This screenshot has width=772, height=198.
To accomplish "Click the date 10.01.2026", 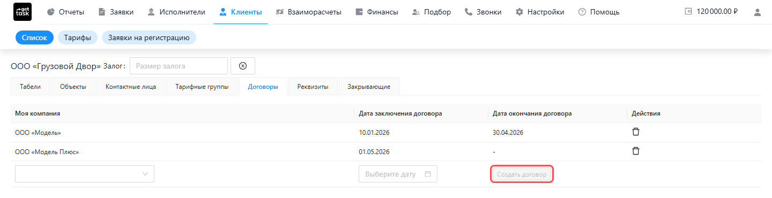I will tap(374, 133).
